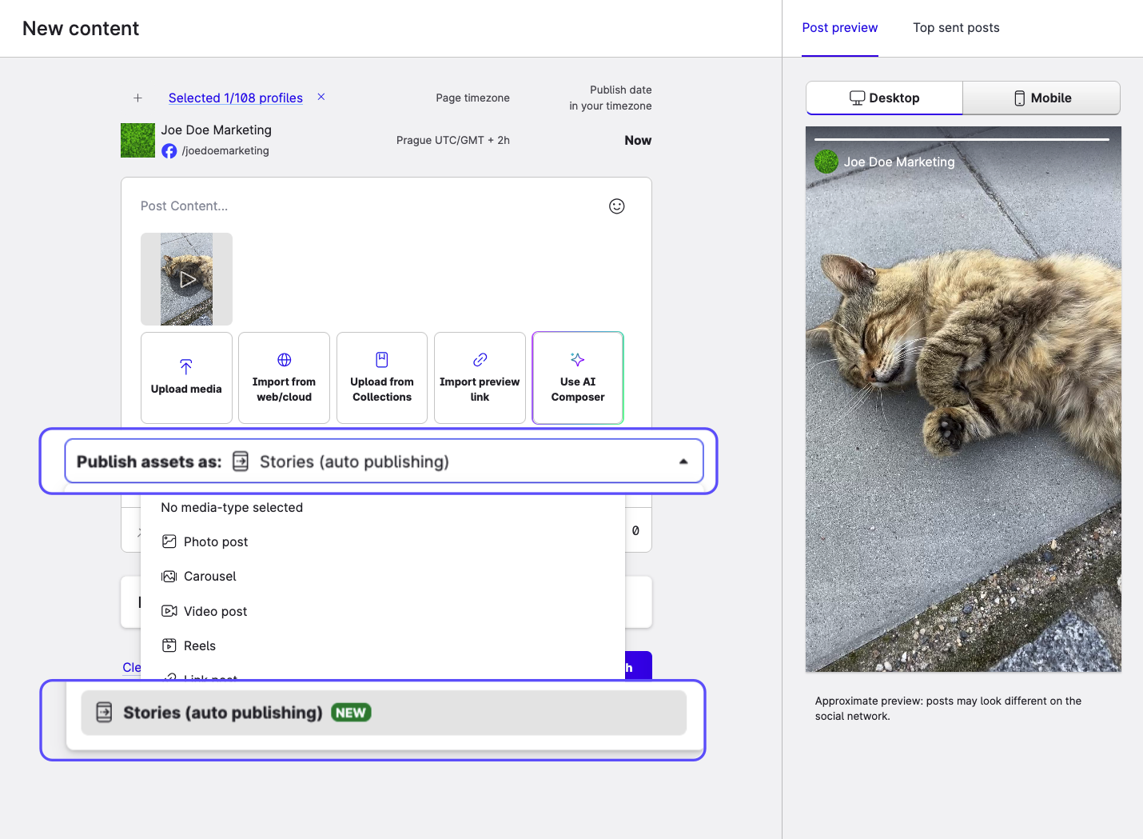Click the Upload media button
Image resolution: width=1143 pixels, height=839 pixels.
click(x=186, y=378)
